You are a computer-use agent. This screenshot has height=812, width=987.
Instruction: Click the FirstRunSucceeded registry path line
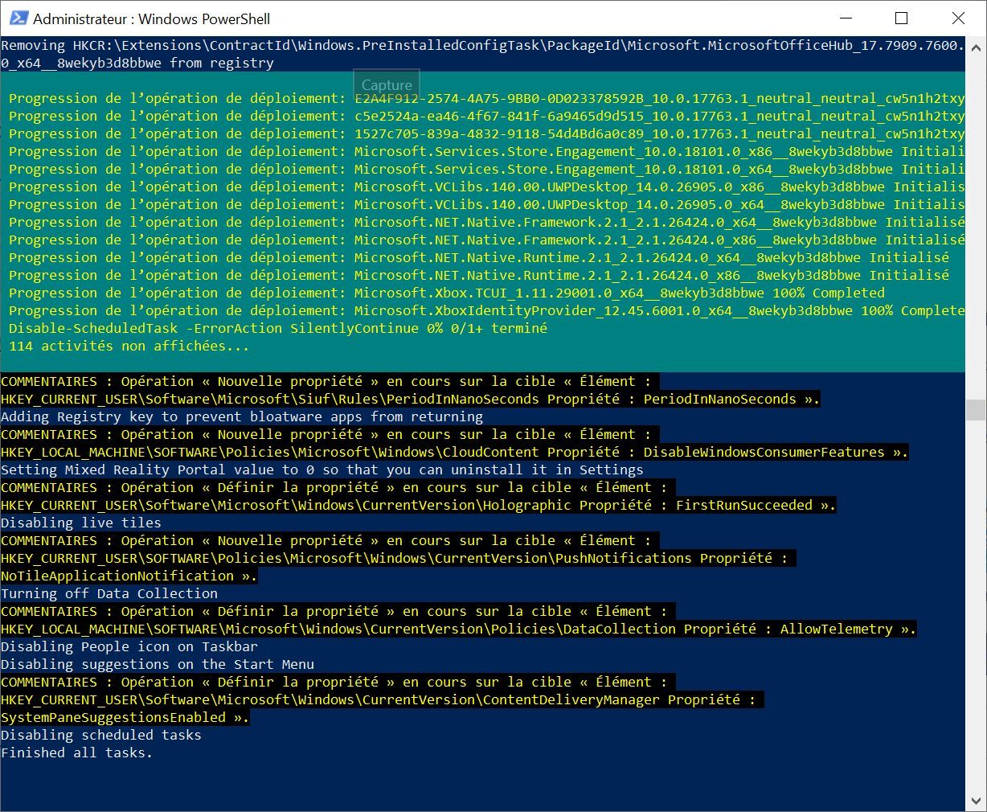pos(419,505)
